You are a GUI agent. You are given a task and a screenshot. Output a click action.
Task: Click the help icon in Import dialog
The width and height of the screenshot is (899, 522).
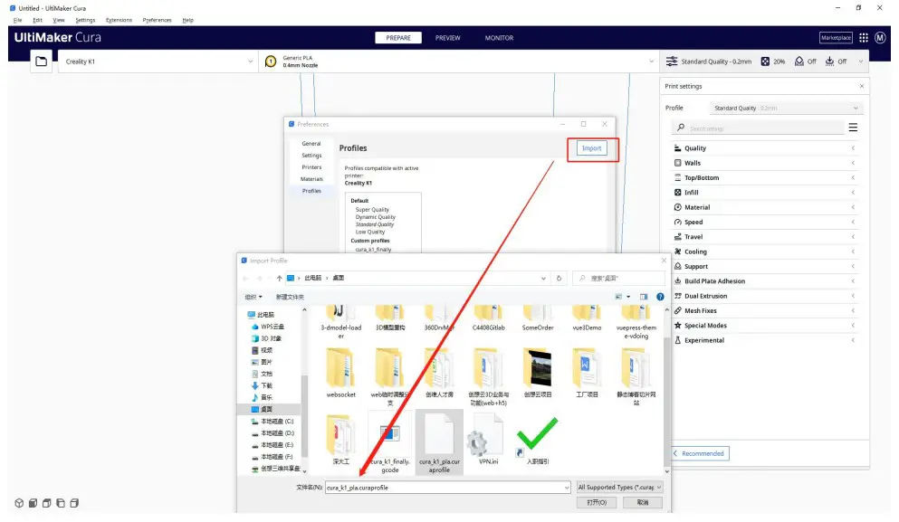(x=660, y=297)
